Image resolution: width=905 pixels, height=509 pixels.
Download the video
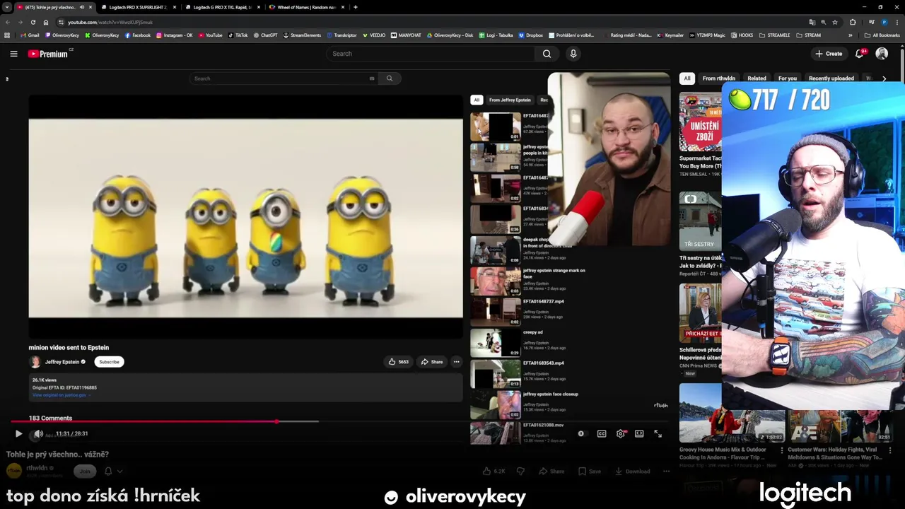tap(632, 471)
